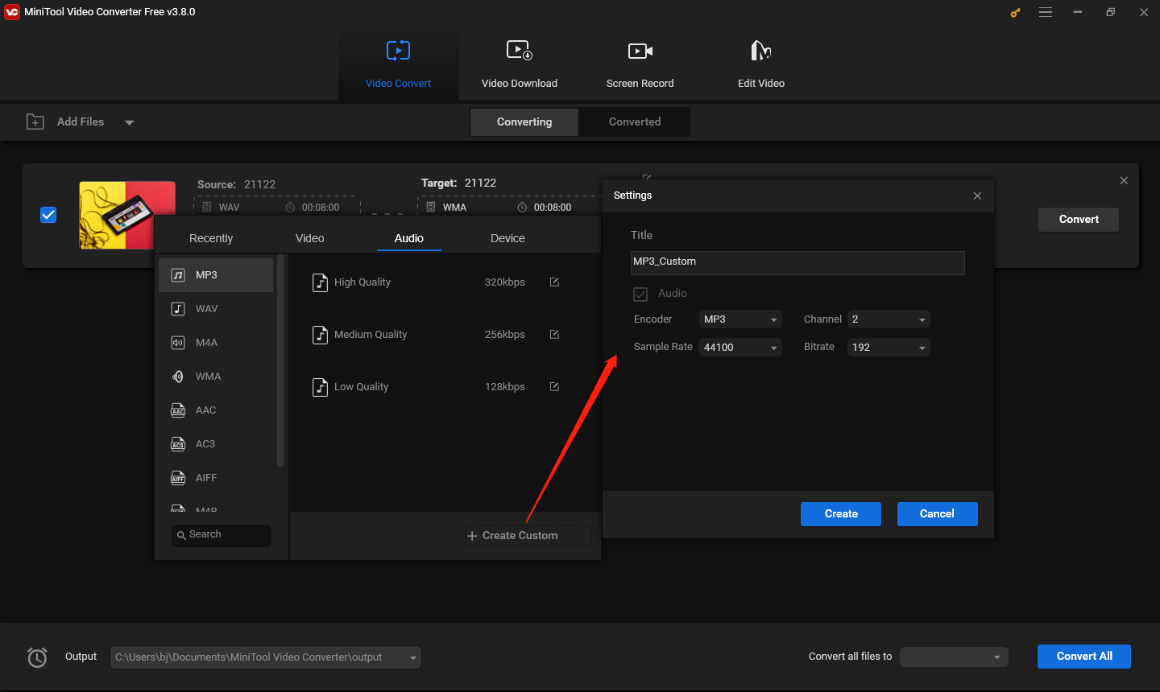Click the Cancel button

tap(938, 514)
